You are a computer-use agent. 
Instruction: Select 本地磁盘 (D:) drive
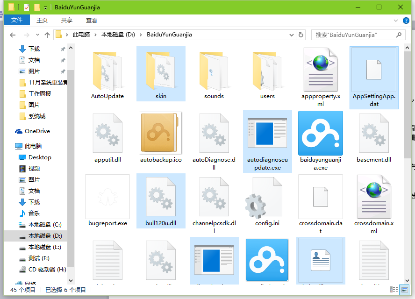[35, 236]
